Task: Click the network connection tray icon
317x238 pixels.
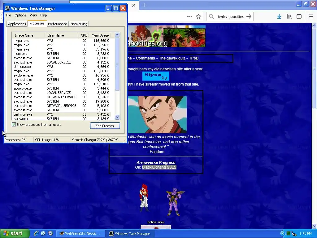Action: tap(294, 234)
